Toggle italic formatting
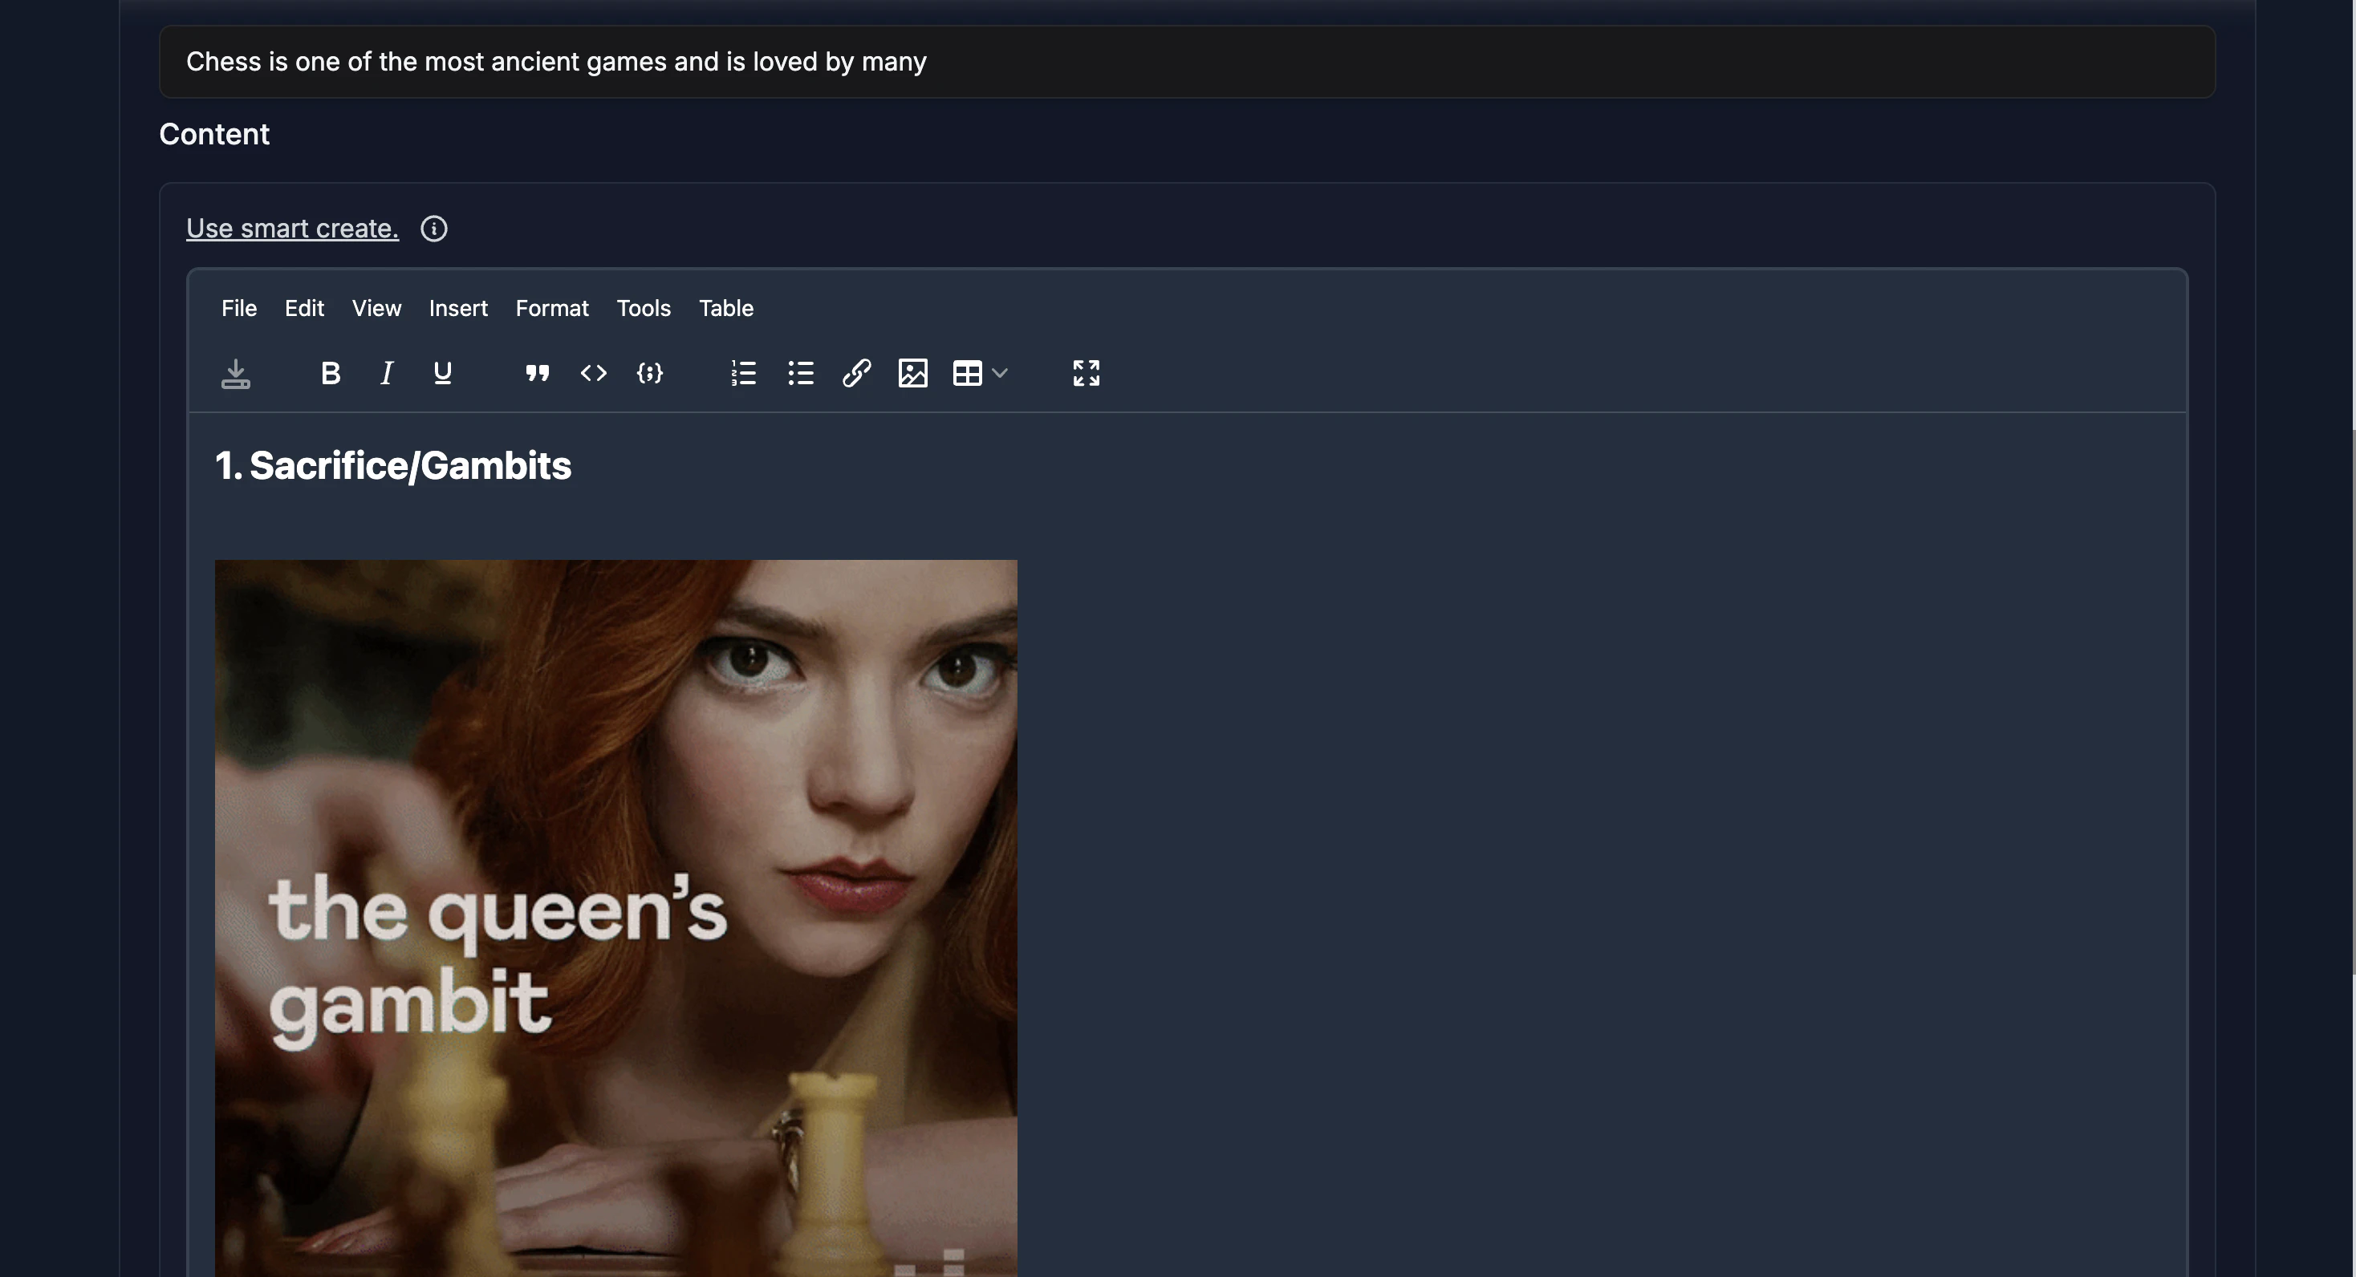 (x=387, y=373)
